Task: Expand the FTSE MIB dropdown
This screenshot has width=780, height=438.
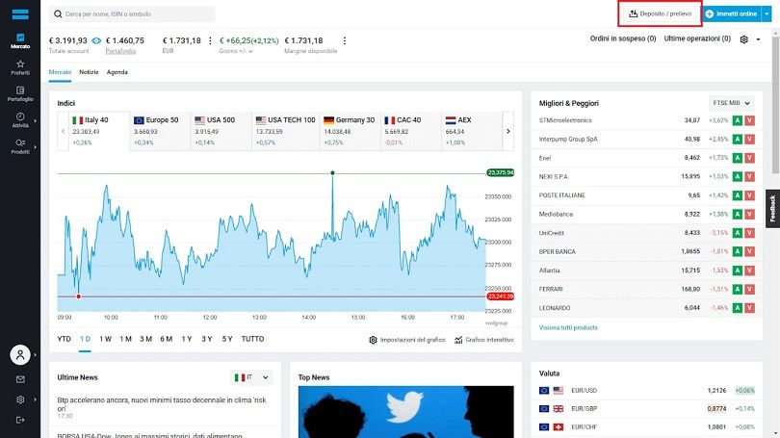Action: (x=731, y=103)
